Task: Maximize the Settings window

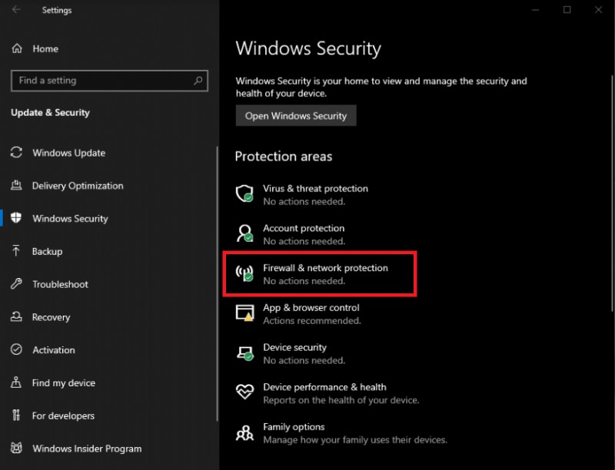Action: click(567, 9)
